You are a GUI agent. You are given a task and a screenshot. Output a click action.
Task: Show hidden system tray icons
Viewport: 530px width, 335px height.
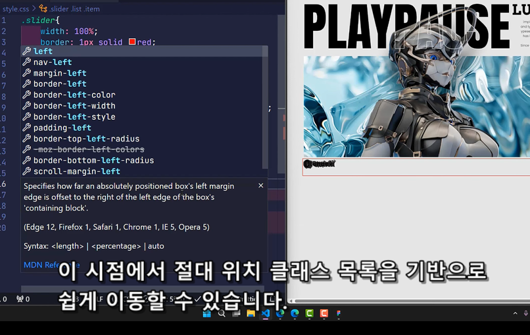click(515, 313)
